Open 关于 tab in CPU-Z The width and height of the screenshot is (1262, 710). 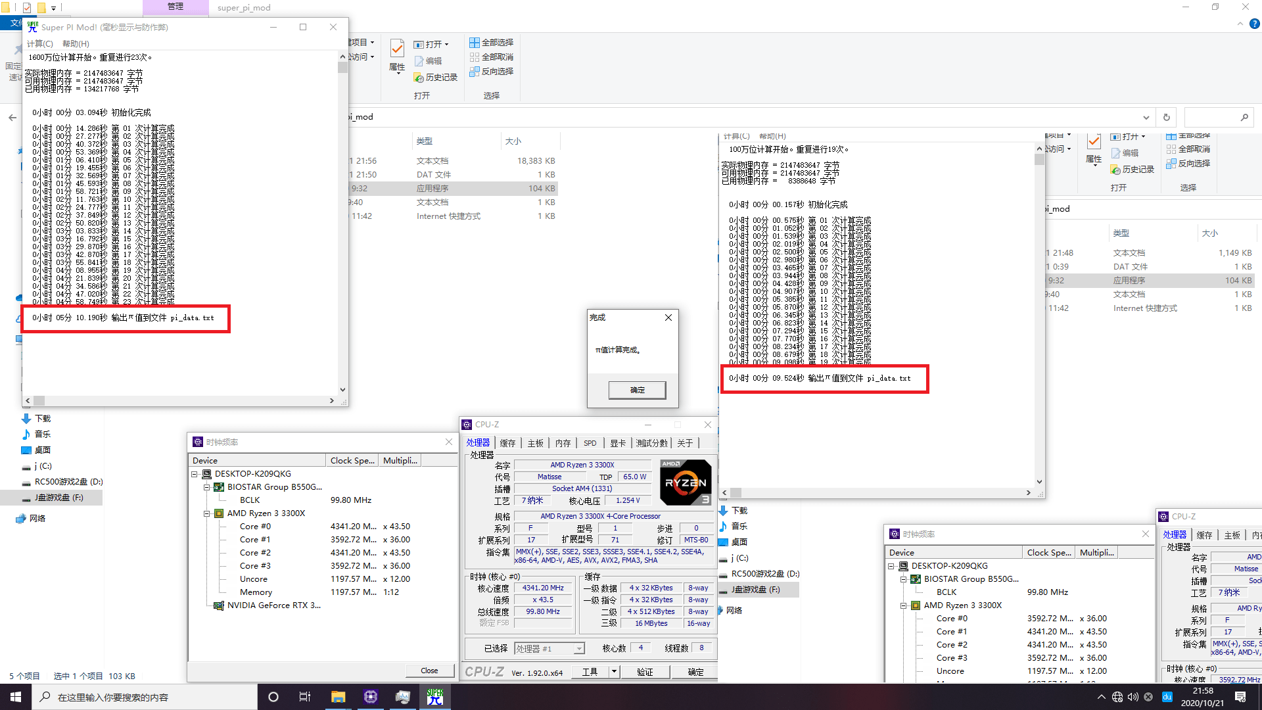coord(684,443)
